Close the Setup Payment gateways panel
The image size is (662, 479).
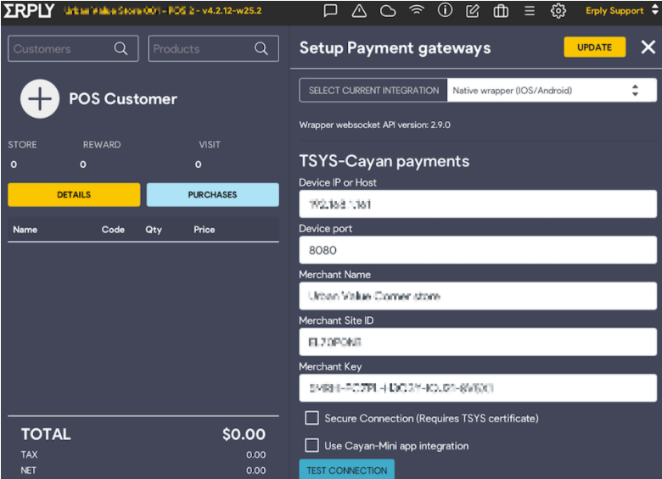[648, 47]
